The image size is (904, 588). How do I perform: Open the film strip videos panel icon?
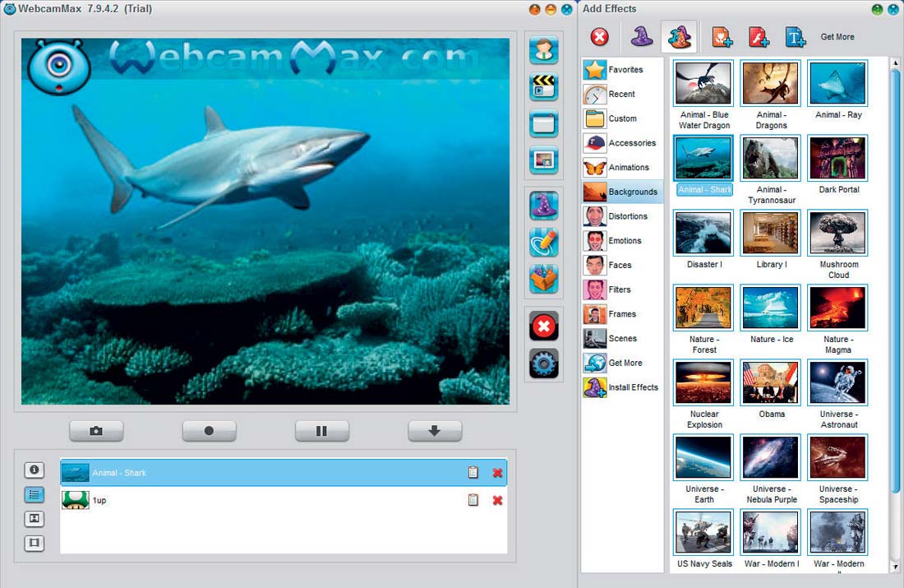(34, 543)
